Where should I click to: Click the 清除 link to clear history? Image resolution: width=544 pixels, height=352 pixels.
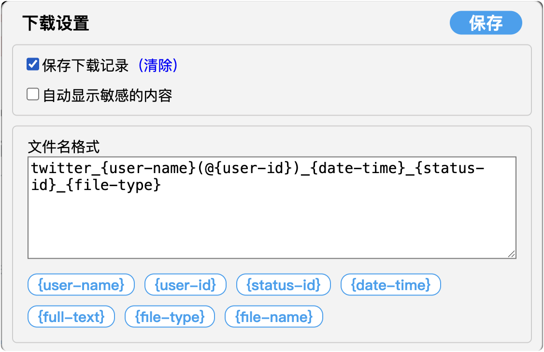158,66
